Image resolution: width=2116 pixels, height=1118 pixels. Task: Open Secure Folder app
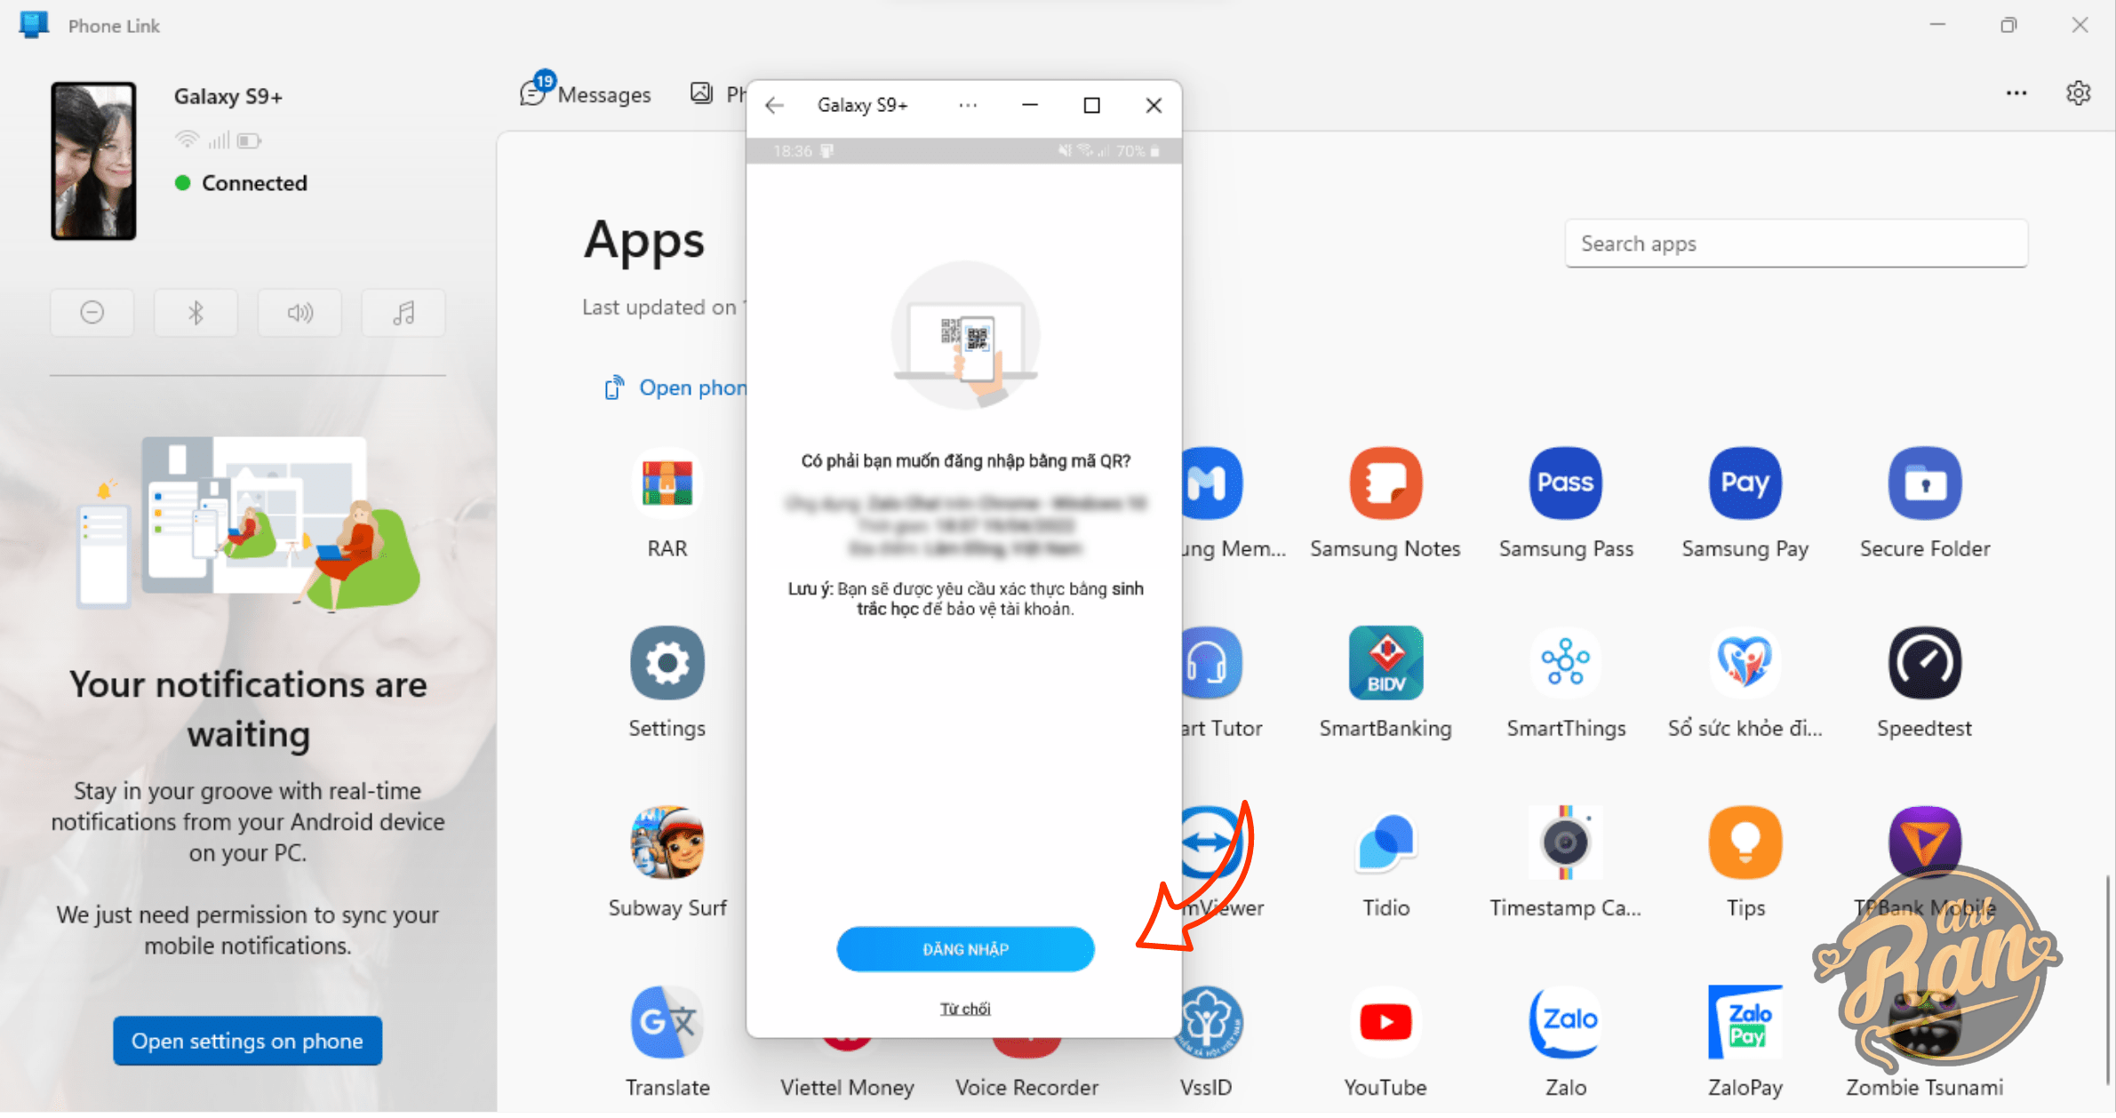pos(1924,484)
